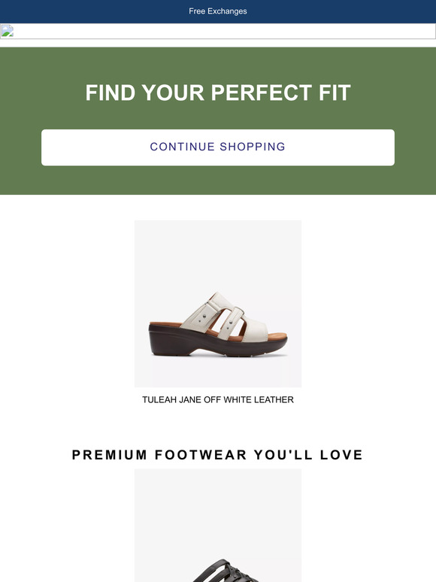Click the word CONTINUE inside the white button
The height and width of the screenshot is (582, 436).
coord(182,147)
